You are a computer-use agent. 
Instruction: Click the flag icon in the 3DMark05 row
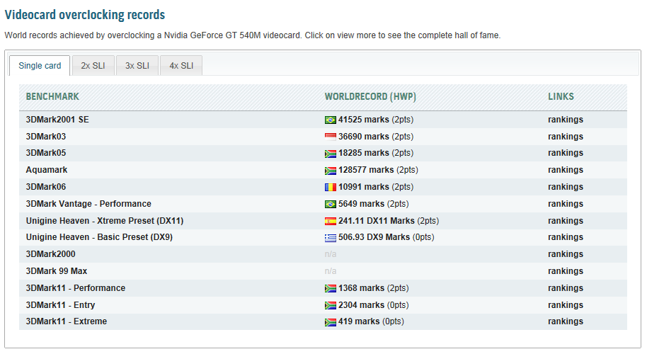click(x=330, y=154)
